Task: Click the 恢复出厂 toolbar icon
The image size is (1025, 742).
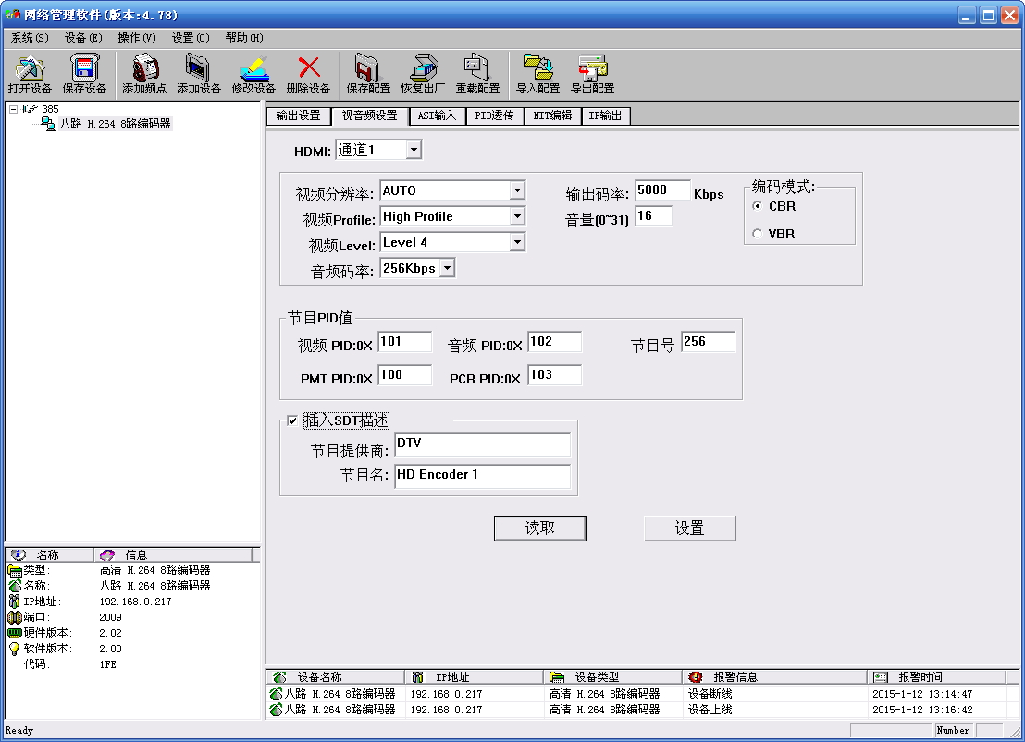Action: point(423,70)
